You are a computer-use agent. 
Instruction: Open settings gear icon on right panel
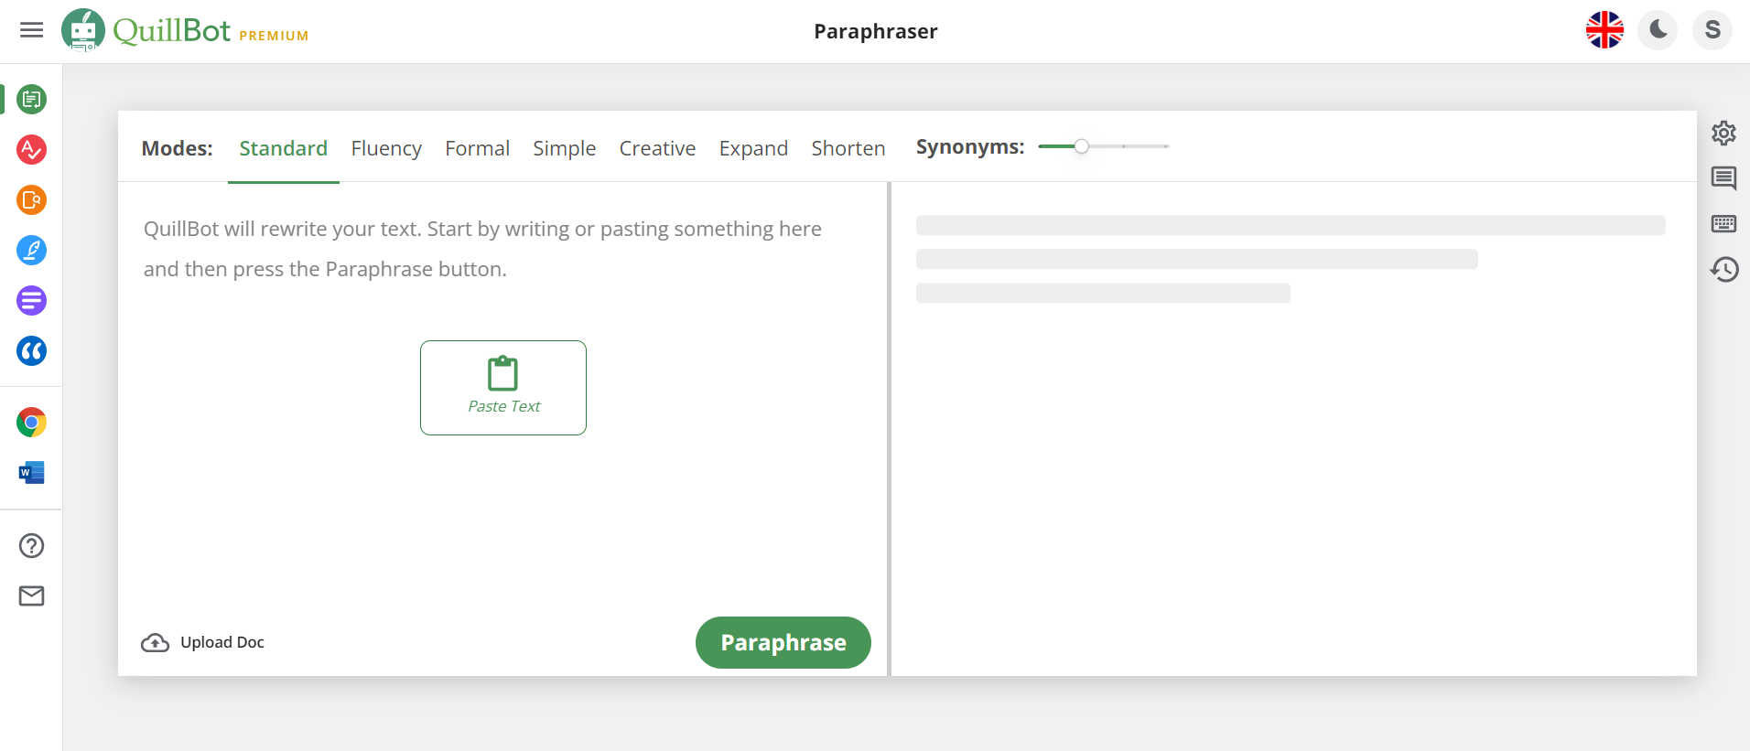(x=1723, y=133)
